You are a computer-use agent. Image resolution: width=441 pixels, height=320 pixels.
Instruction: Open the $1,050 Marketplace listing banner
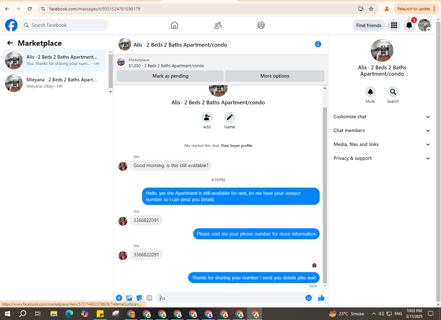(x=221, y=63)
